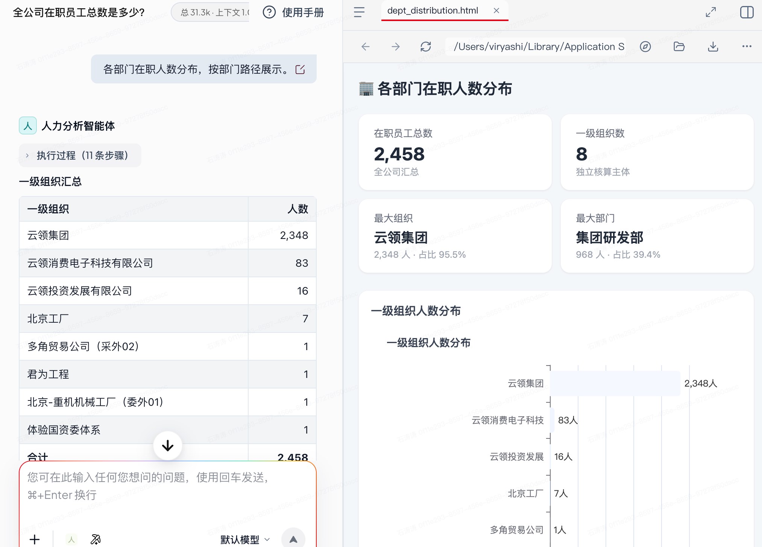
Task: Select the 云领集团 table row
Action: (168, 235)
